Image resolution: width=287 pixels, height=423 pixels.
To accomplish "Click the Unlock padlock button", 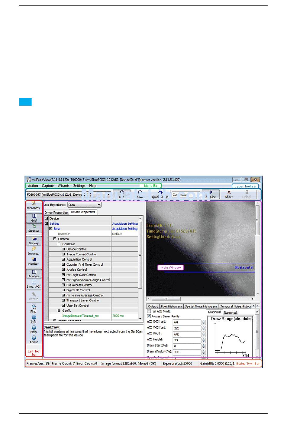I will coord(247,194).
